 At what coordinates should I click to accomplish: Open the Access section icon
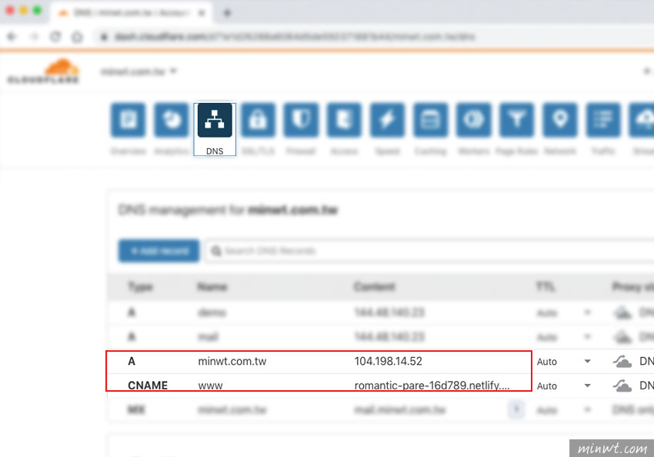point(344,121)
